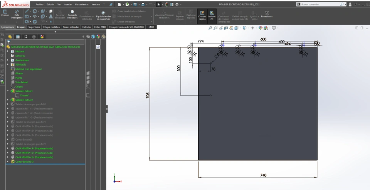Open the PropertyManager tab icon
The height and width of the screenshot is (190, 370).
pyautogui.click(x=18, y=37)
